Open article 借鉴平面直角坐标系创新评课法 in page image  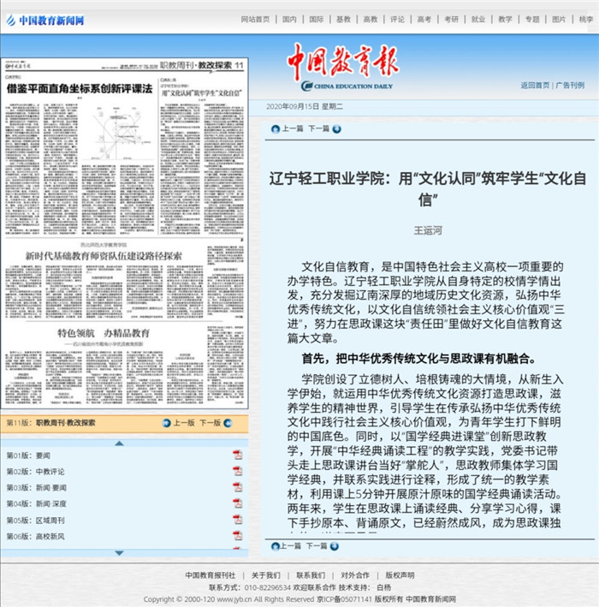click(80, 89)
